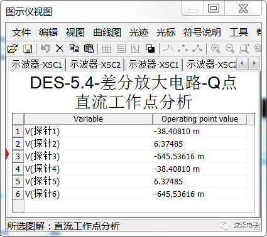
Task: Open the 视图 menu
Action: point(75,33)
